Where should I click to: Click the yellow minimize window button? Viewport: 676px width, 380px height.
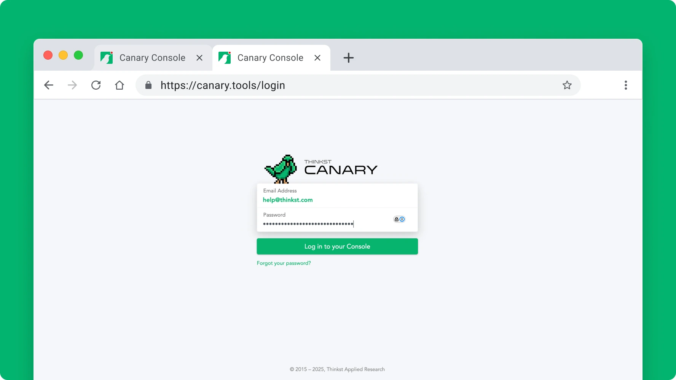coord(63,55)
